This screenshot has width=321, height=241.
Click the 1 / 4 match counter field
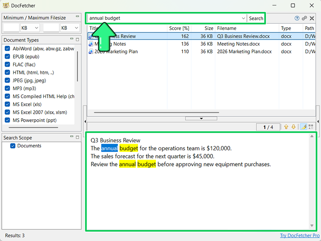[268, 127]
